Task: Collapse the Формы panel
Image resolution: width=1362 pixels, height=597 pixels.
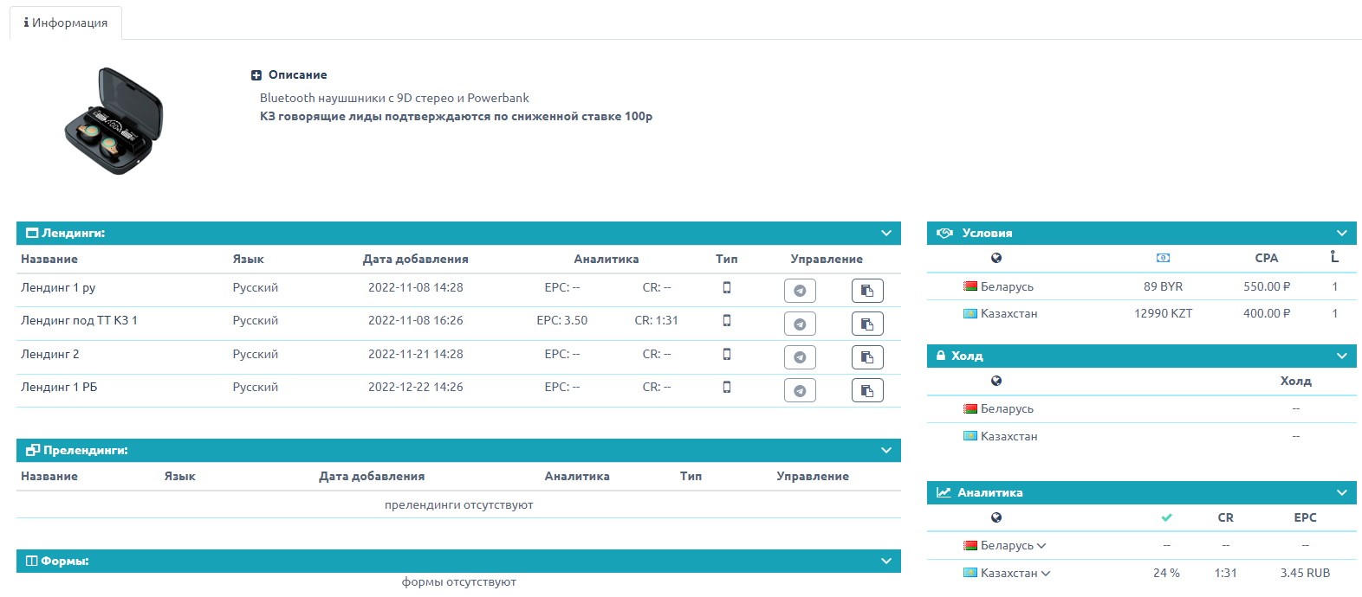Action: point(885,562)
